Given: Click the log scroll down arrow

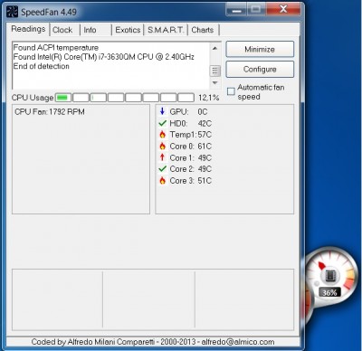Looking at the screenshot, I should (214, 82).
